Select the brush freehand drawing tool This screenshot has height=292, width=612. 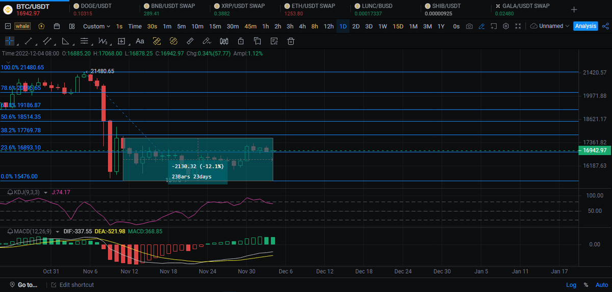point(207,41)
